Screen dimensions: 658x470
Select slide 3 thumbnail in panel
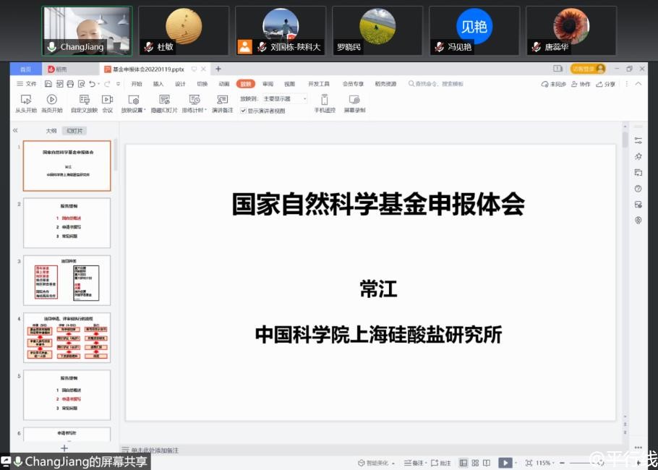[x=67, y=280]
